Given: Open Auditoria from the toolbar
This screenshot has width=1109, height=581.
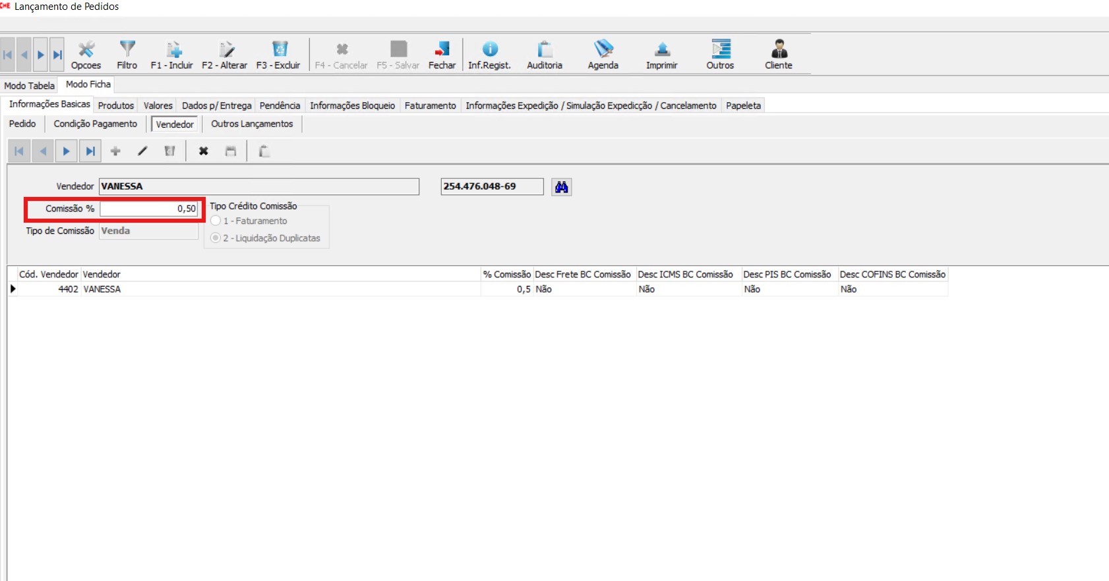Looking at the screenshot, I should coord(545,50).
